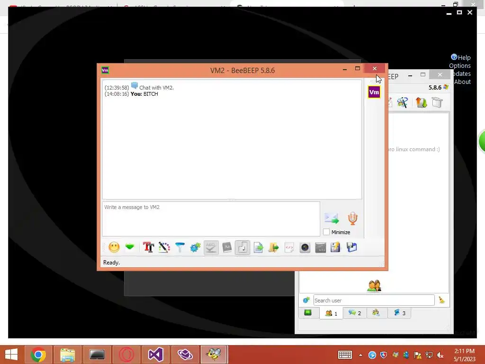
Task: Open the green screen tab in main window
Action: point(308,313)
